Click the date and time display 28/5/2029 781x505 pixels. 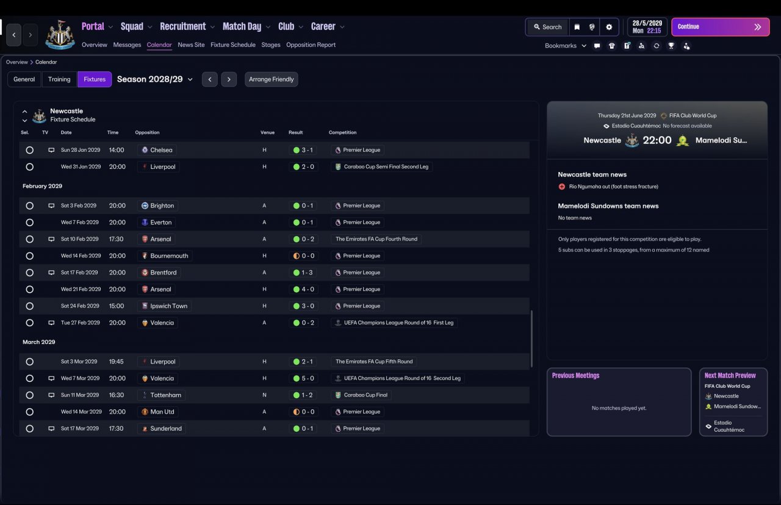(x=647, y=27)
